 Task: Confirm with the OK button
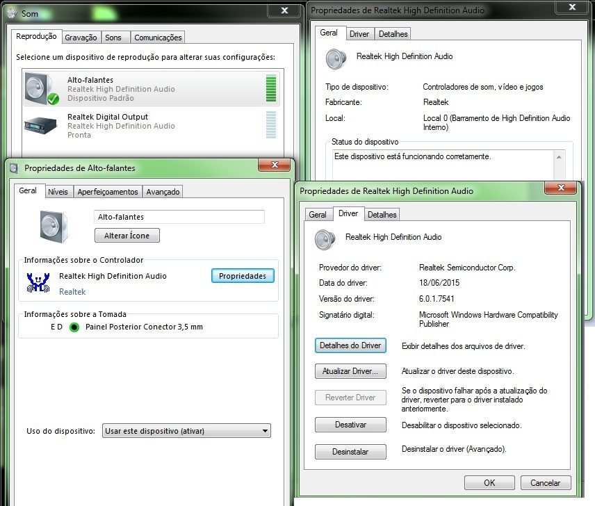coord(489,483)
